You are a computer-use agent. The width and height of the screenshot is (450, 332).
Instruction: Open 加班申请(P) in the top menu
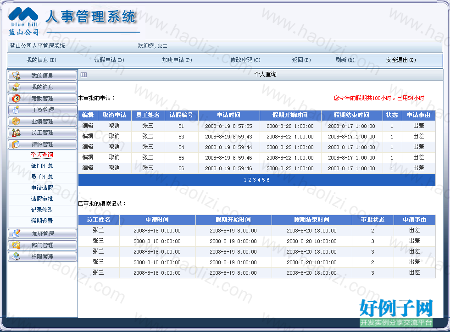177,60
